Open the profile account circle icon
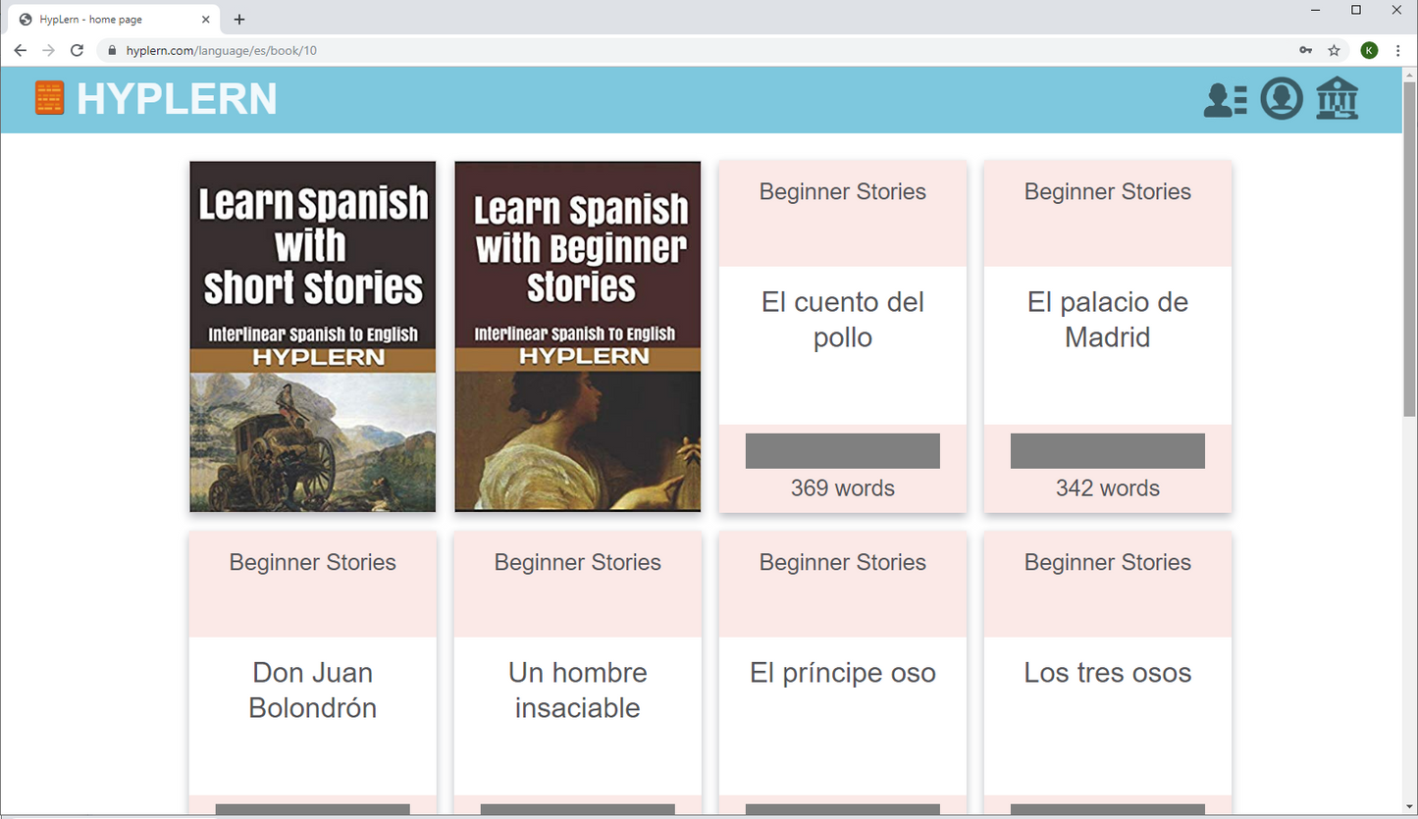The image size is (1418, 819). pyautogui.click(x=1281, y=99)
